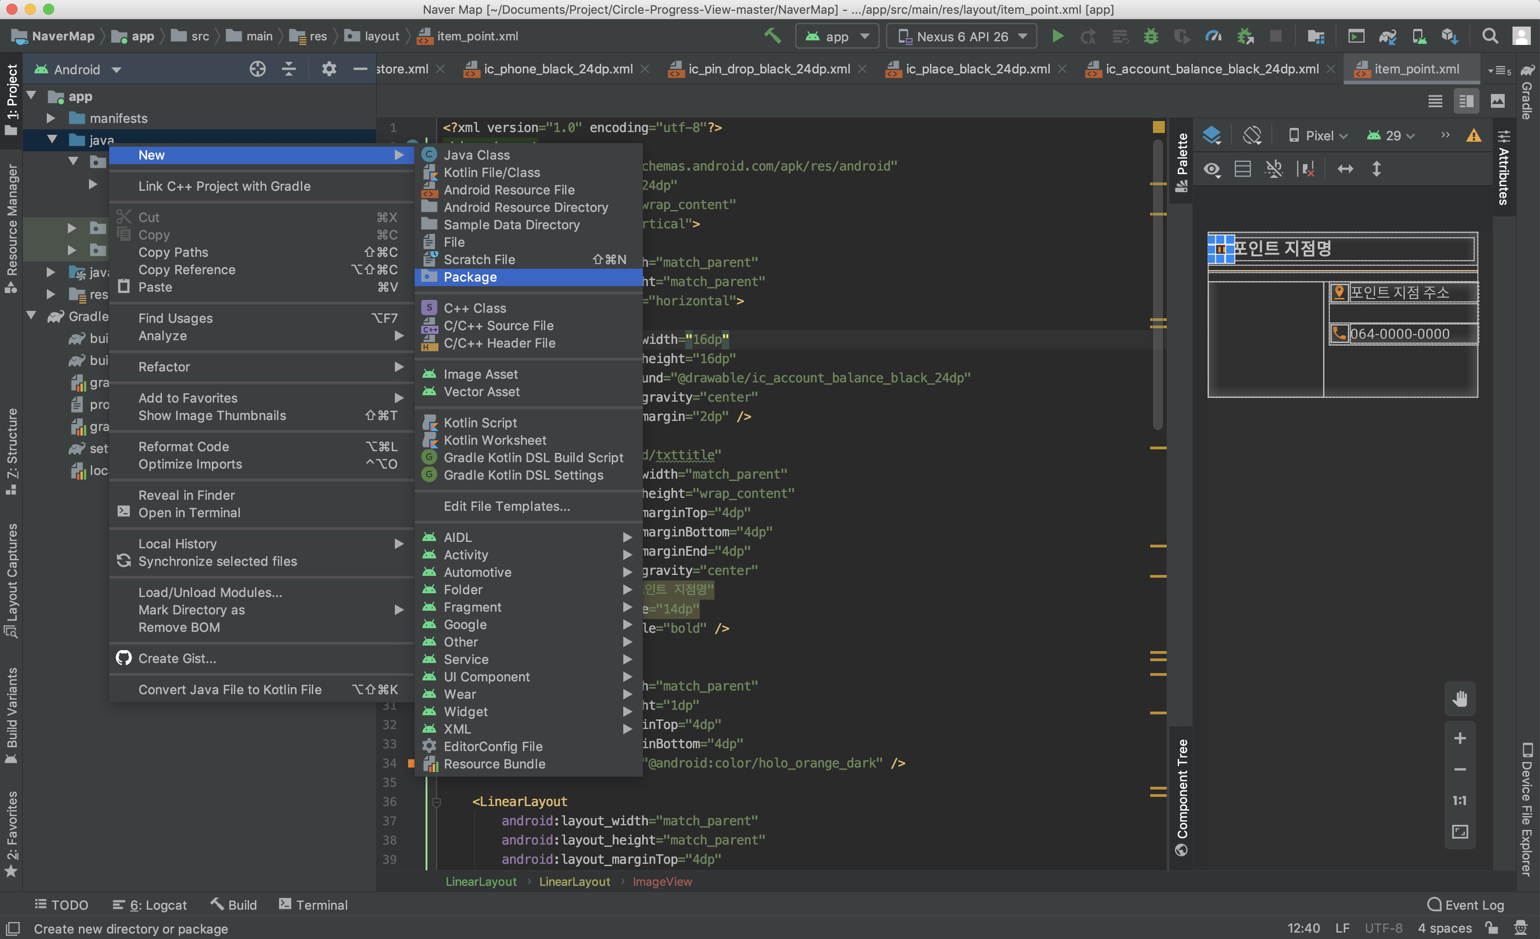The width and height of the screenshot is (1540, 939).
Task: Expand the manifests folder in tree
Action: (x=51, y=118)
